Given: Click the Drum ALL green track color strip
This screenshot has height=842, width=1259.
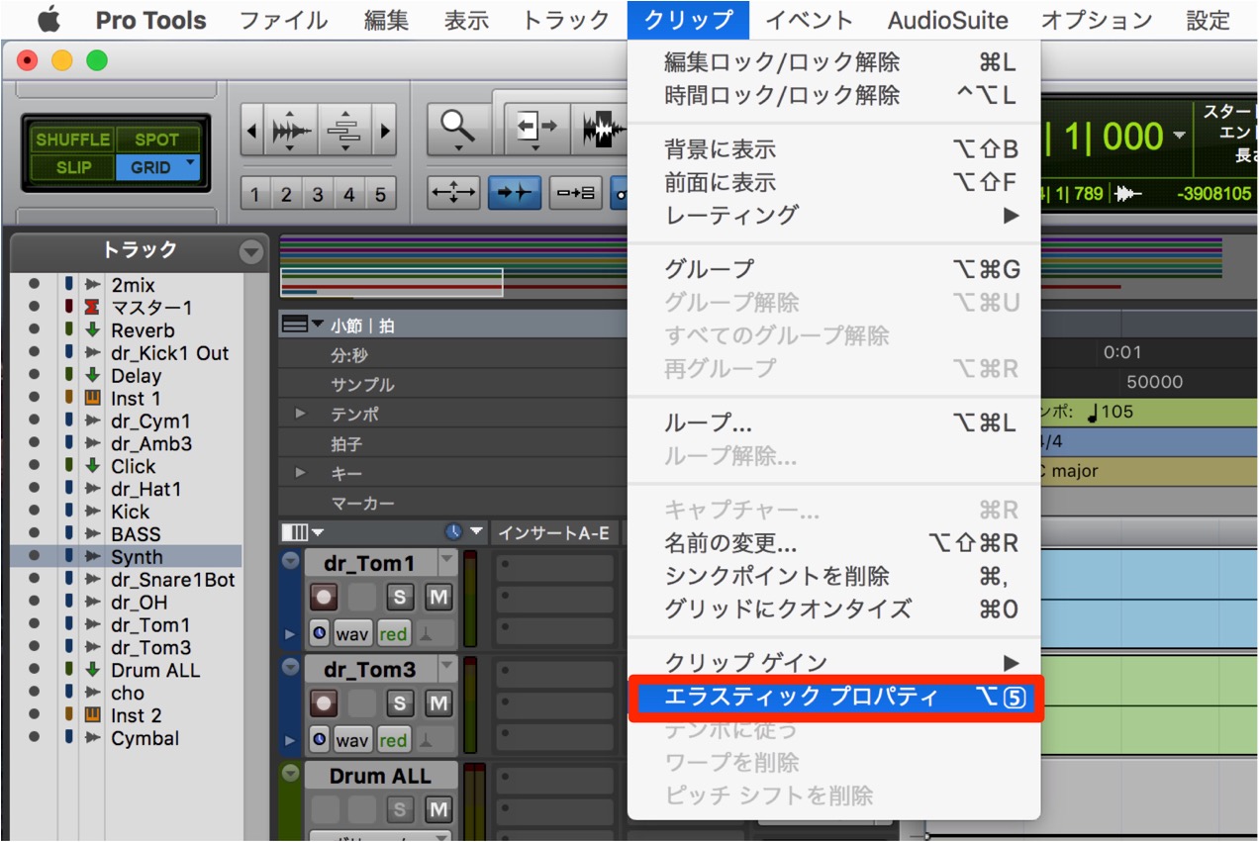Looking at the screenshot, I should coord(290,802).
